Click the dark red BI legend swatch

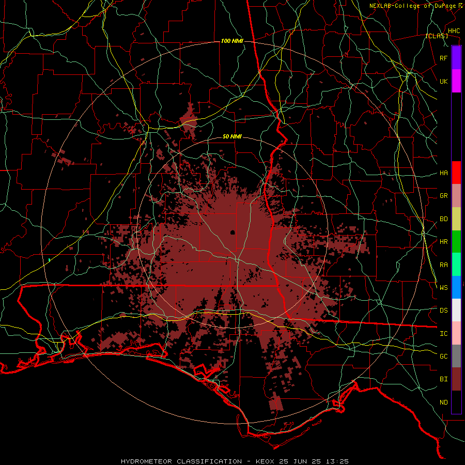[456, 379]
